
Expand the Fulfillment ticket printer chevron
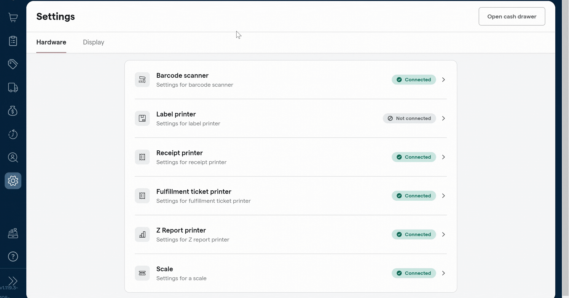point(443,196)
